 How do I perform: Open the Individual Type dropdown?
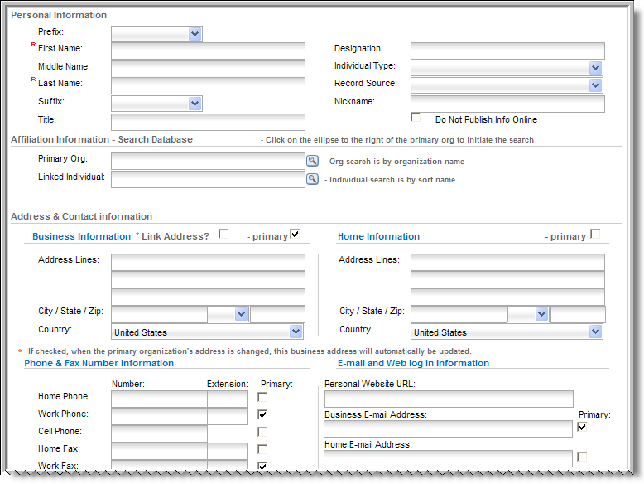coord(507,68)
